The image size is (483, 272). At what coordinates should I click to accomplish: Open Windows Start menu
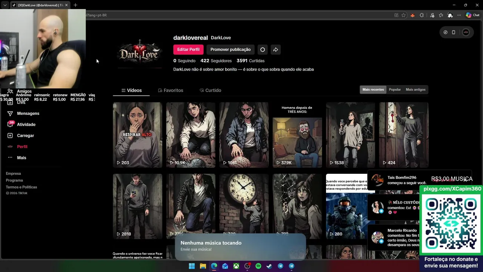[192, 266]
